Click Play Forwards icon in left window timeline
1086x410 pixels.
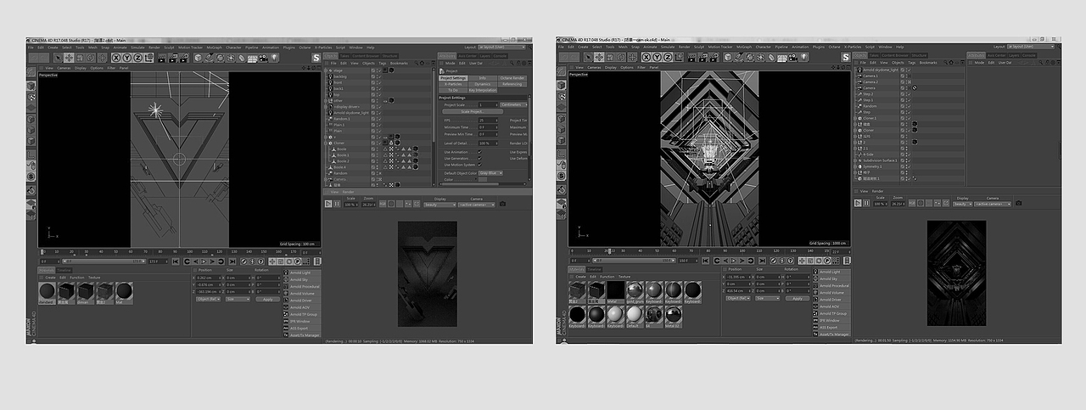pos(204,261)
